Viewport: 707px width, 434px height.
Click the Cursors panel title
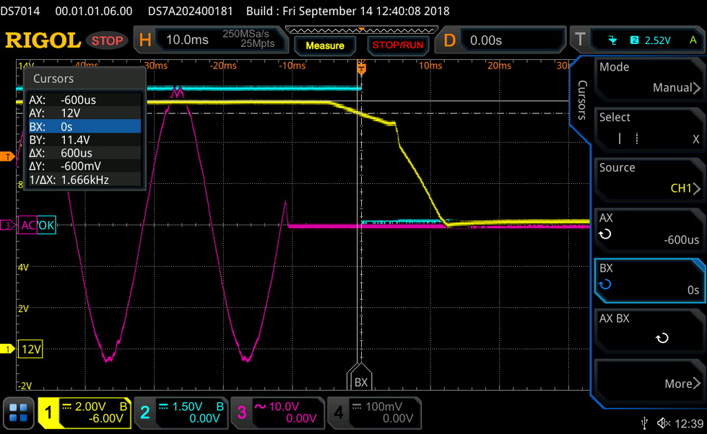pyautogui.click(x=53, y=79)
